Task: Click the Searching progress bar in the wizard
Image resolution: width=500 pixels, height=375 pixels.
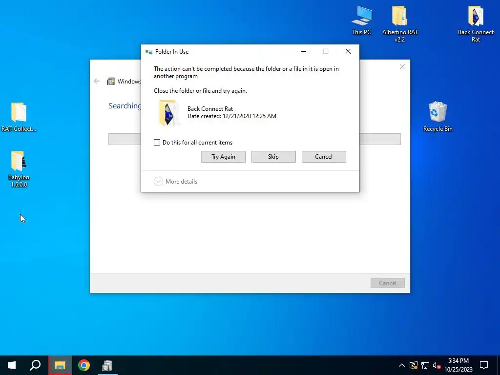Action: [254, 139]
